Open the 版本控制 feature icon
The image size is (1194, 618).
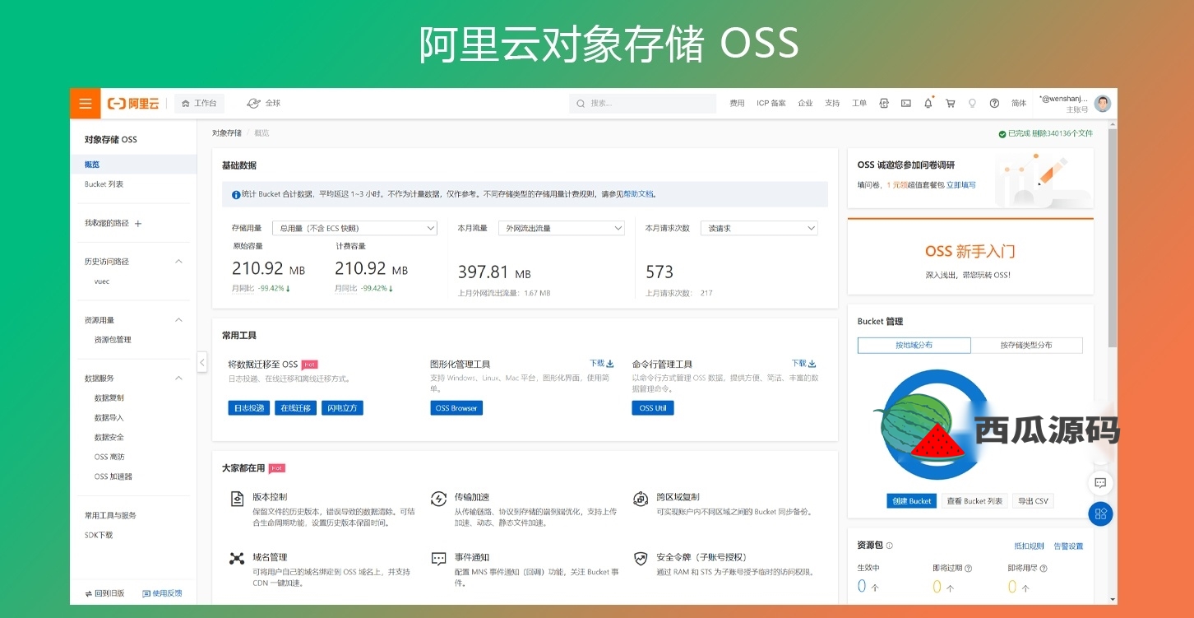(x=237, y=499)
